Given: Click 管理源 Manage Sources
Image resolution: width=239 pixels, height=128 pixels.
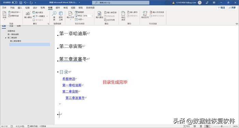Looking at the screenshot, I should pos(79,12).
